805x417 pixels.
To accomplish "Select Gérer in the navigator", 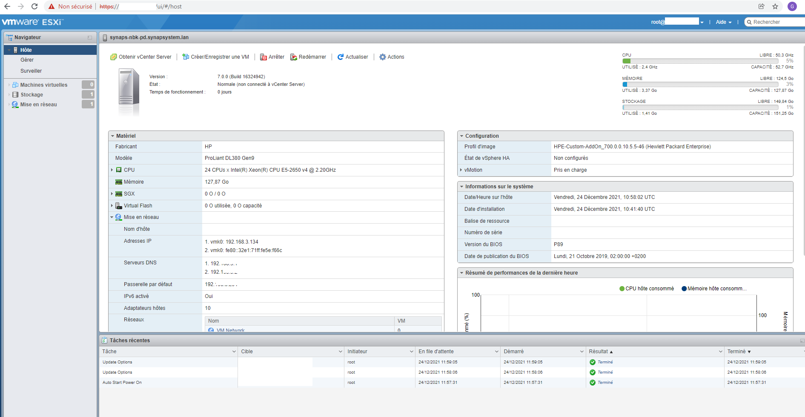I will (27, 60).
